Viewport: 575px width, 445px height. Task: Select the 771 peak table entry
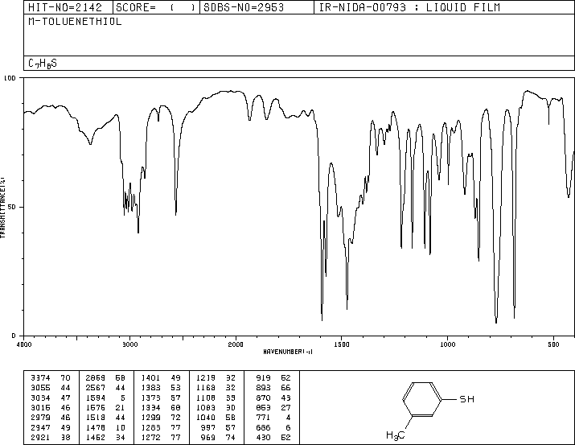tap(273, 418)
